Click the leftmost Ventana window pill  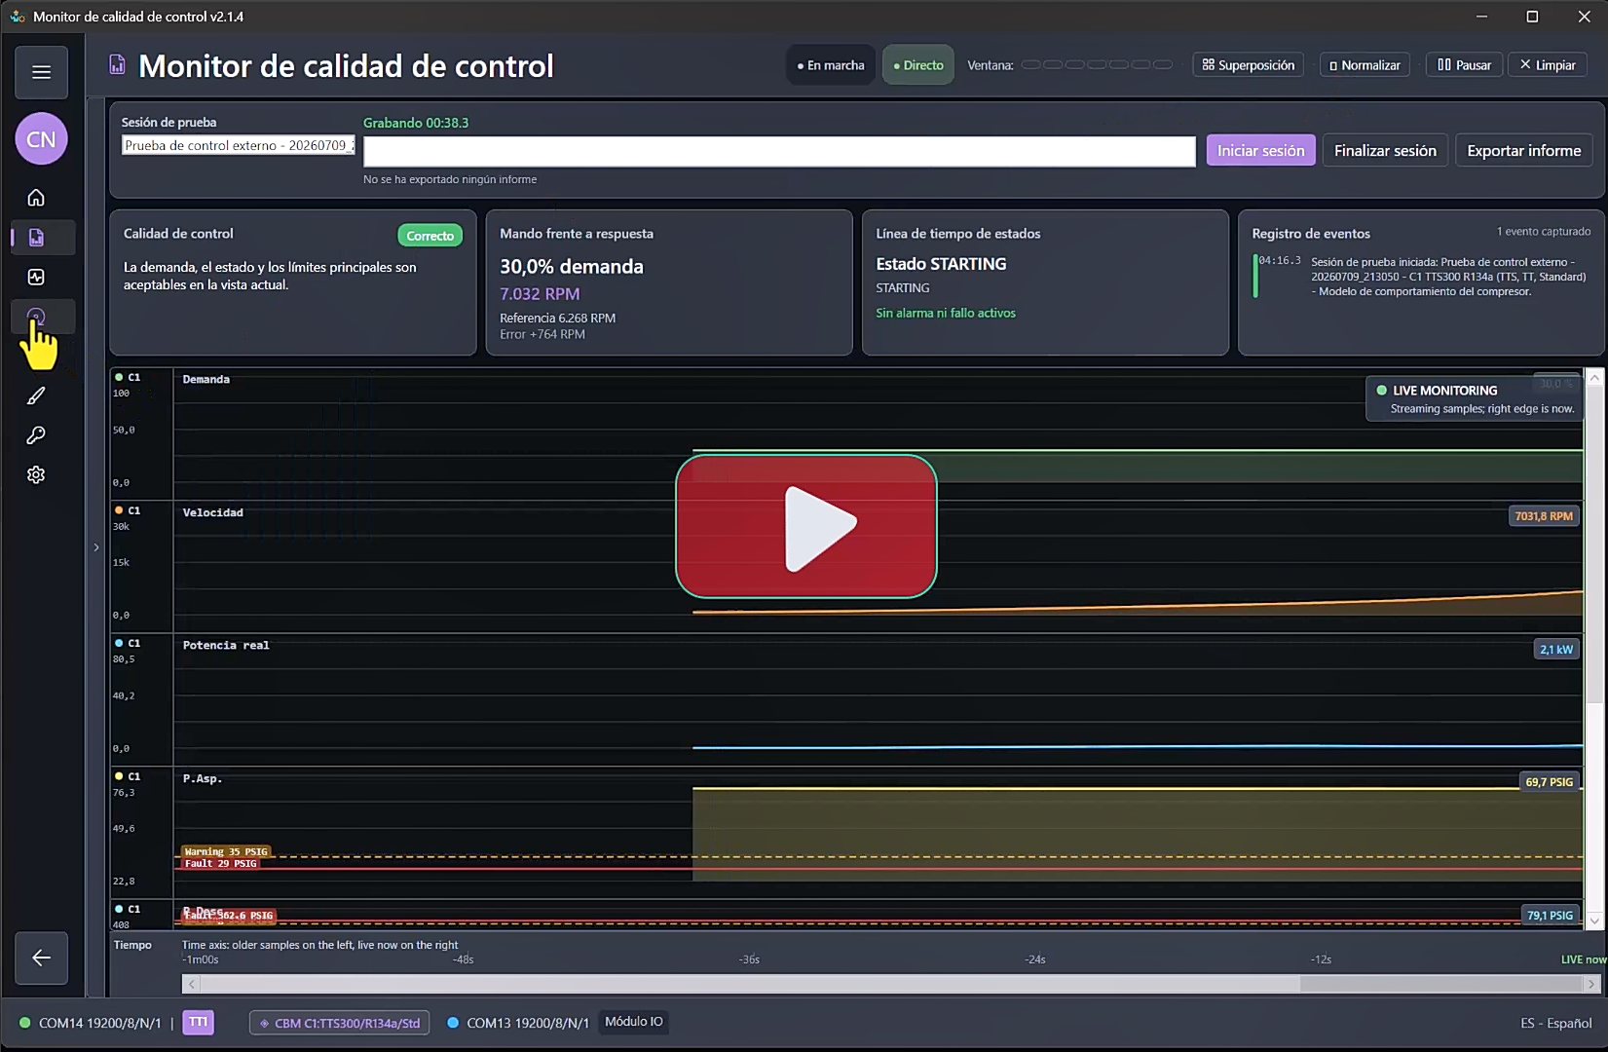[x=1030, y=65]
